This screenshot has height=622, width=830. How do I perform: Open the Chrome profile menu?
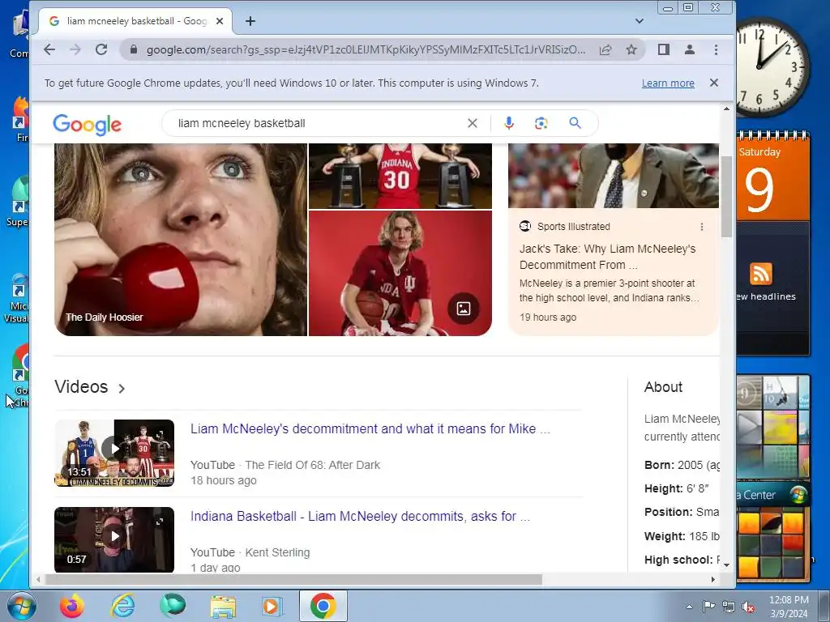coord(689,49)
